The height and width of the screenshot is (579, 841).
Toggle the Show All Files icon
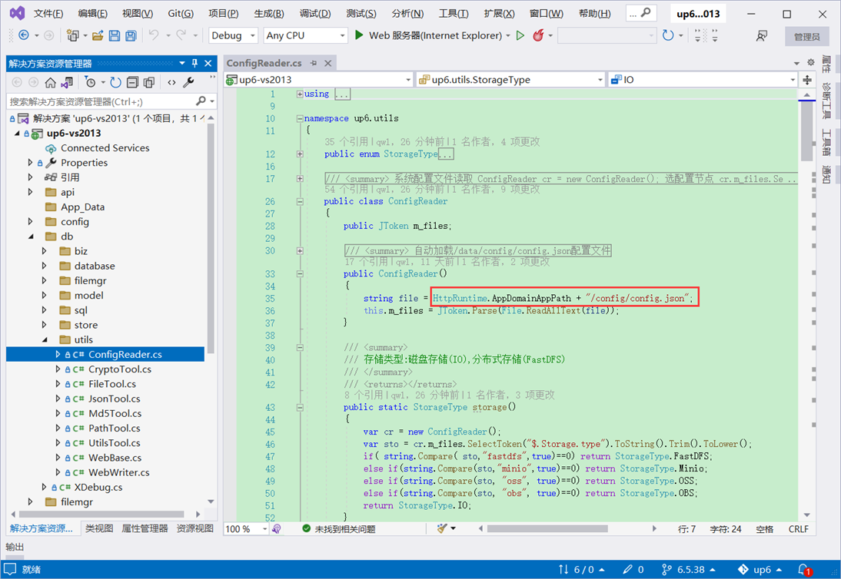click(148, 82)
